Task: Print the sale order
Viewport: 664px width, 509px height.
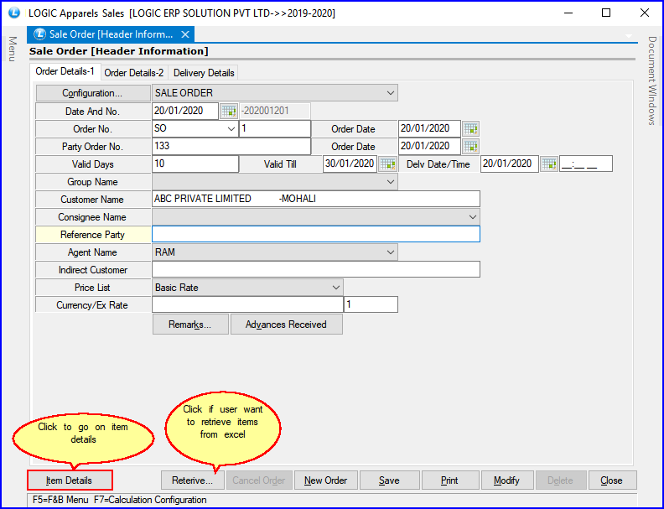Action: [449, 480]
